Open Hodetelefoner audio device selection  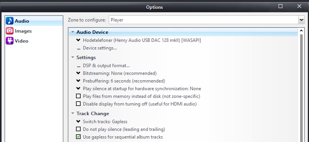point(142,40)
